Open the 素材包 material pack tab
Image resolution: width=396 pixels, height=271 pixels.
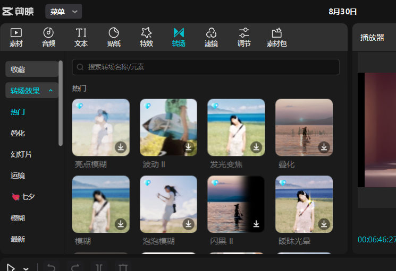tap(277, 37)
